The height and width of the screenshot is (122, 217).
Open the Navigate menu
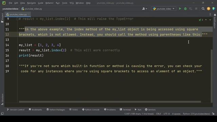(31, 3)
